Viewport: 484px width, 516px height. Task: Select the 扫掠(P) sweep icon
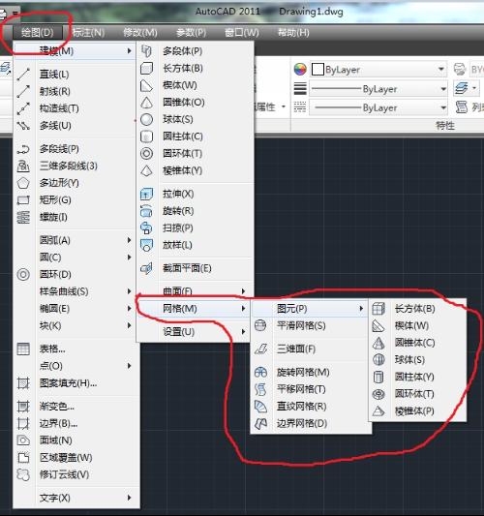click(146, 228)
